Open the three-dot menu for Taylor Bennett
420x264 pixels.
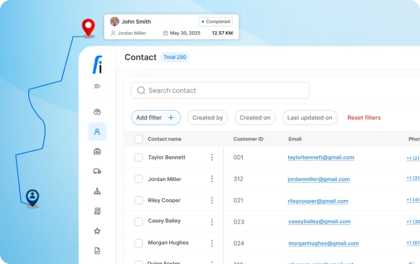click(x=212, y=157)
